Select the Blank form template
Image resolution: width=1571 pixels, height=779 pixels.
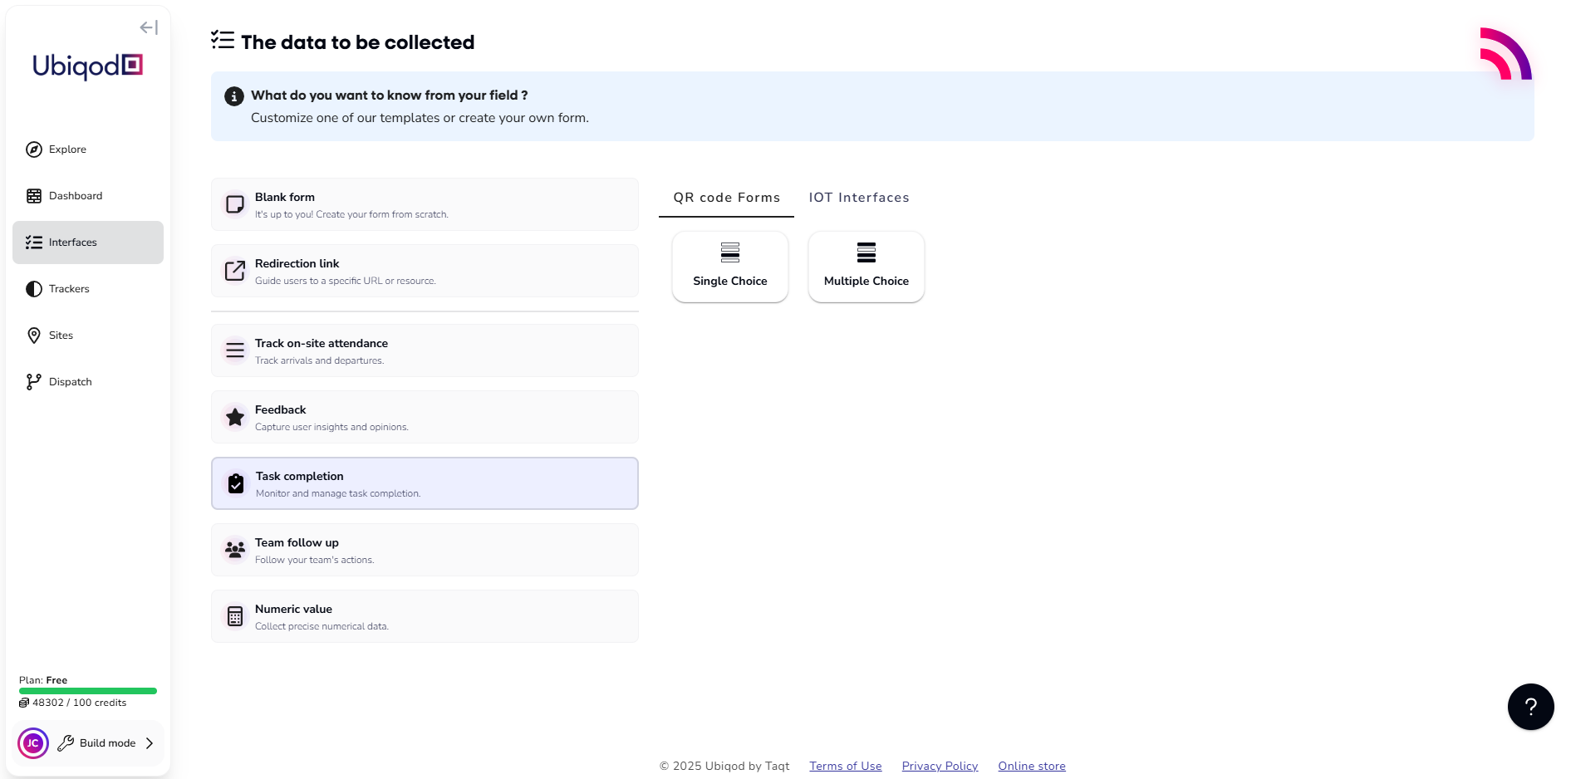(425, 204)
